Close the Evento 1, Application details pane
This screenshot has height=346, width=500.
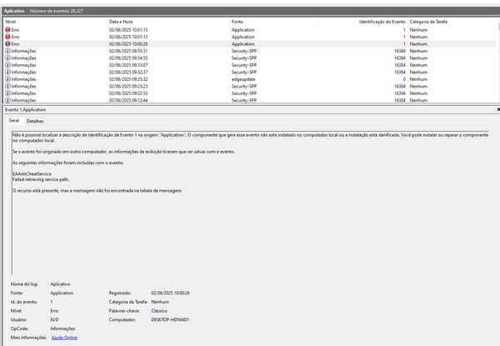click(497, 109)
